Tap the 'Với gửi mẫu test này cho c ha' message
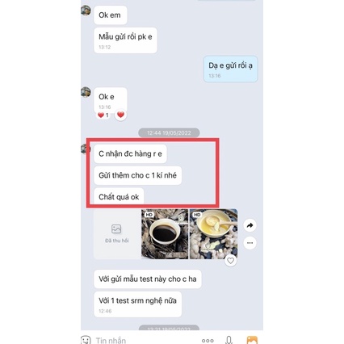 coord(148,279)
